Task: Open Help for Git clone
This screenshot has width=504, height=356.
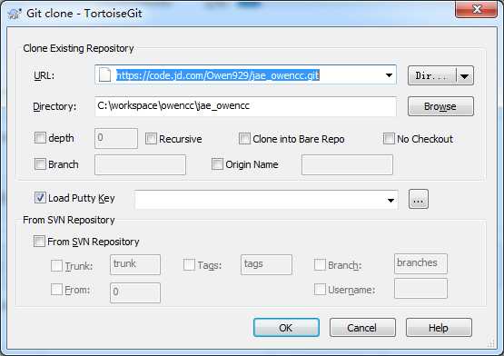Action: pyautogui.click(x=439, y=328)
